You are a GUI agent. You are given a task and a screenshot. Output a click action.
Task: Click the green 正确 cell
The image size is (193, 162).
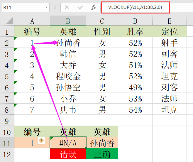pyautogui.click(x=102, y=154)
